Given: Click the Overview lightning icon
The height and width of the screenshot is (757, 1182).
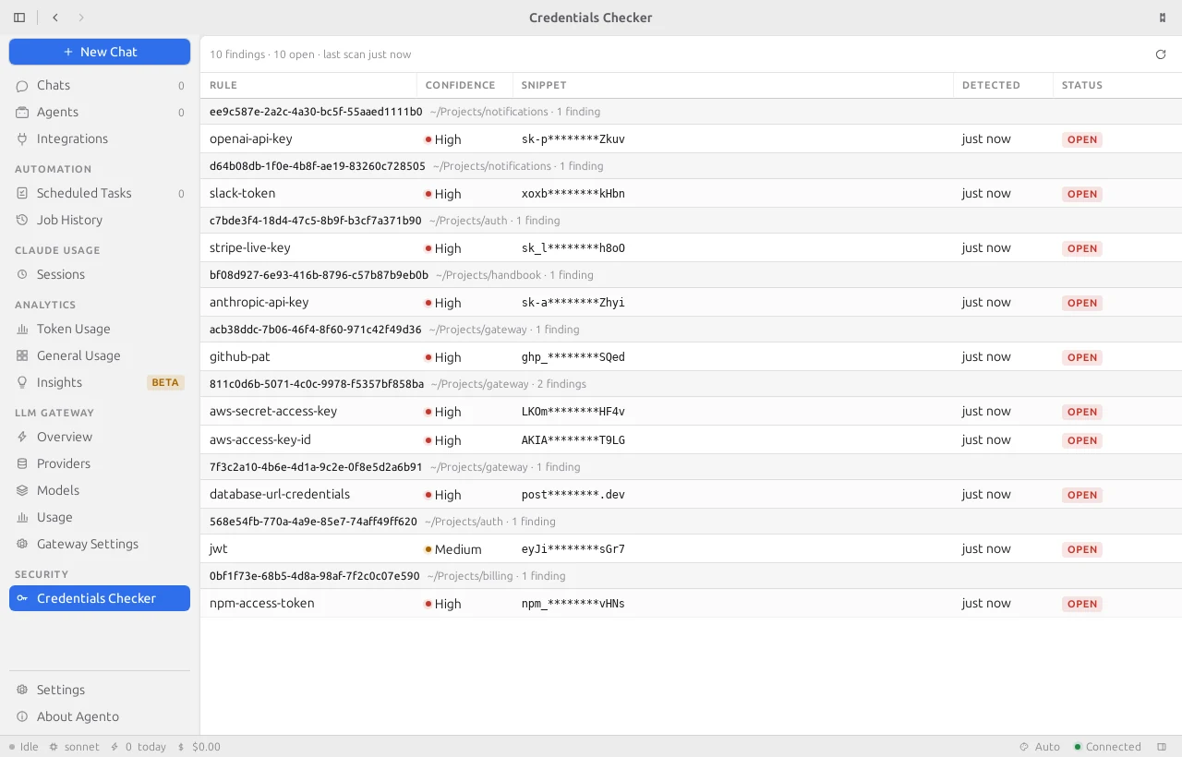Looking at the screenshot, I should click(x=22, y=437).
